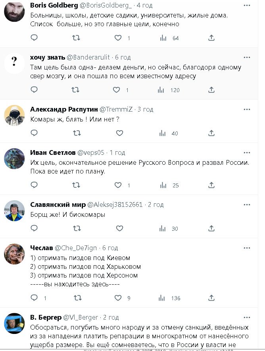The image size is (265, 351).
Task: Click Александр Распутин's profile avatar
Action: pyautogui.click(x=14, y=116)
